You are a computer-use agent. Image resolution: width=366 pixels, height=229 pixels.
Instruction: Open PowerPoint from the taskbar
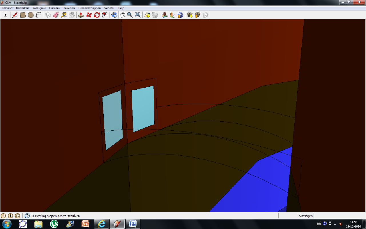(x=85, y=224)
